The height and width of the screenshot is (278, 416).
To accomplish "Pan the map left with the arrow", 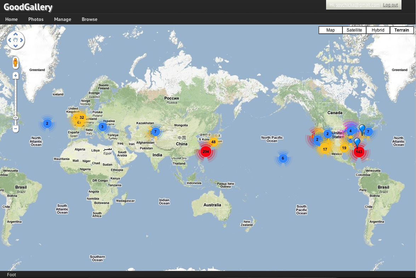I will tap(10, 40).
